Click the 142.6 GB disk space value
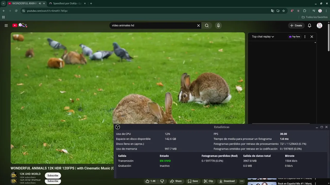 170,139
